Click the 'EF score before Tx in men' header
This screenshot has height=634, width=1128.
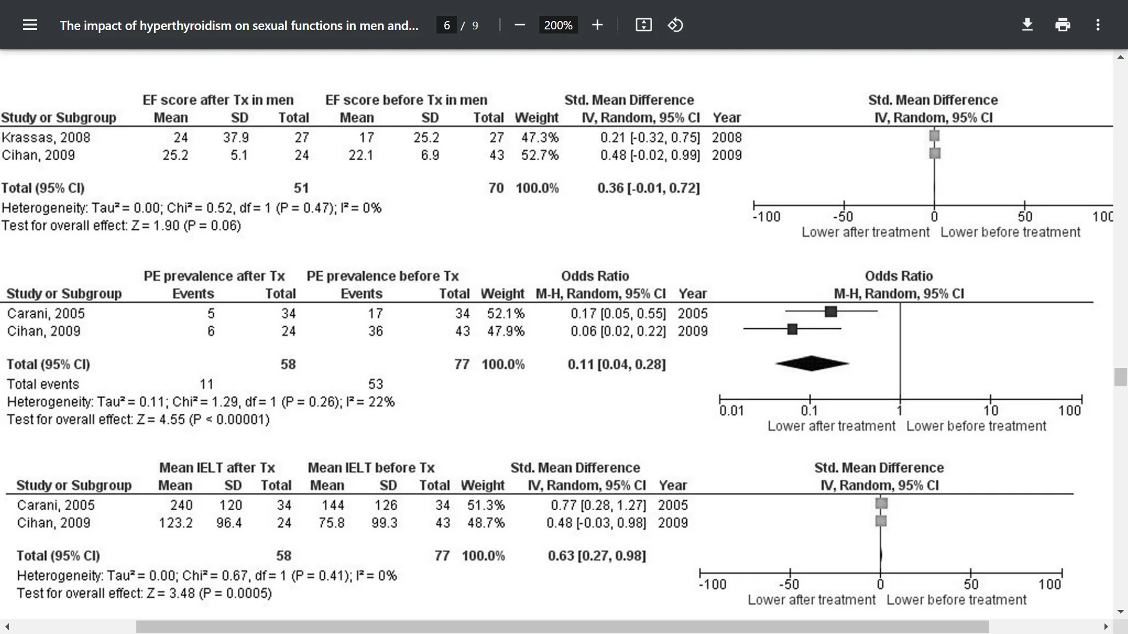[407, 100]
